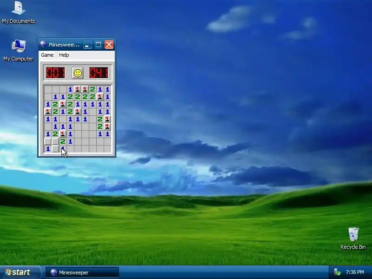This screenshot has width=372, height=279.
Task: Click the 1 in row eight
Action: (x=70, y=141)
